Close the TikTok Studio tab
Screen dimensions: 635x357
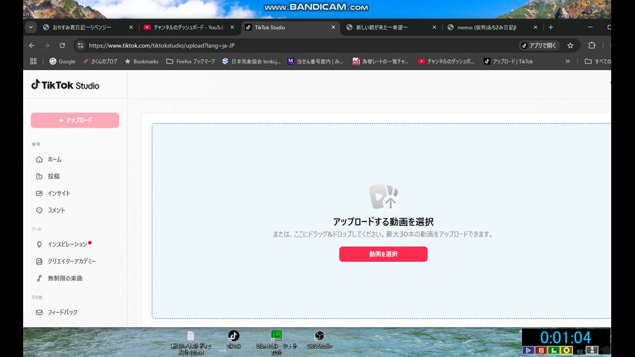[x=333, y=28]
